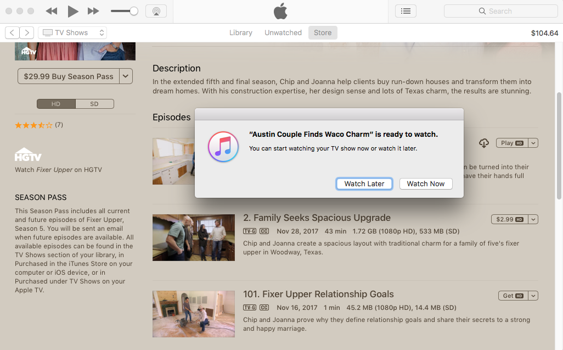Click Watch Now in the dialog

coord(426,184)
